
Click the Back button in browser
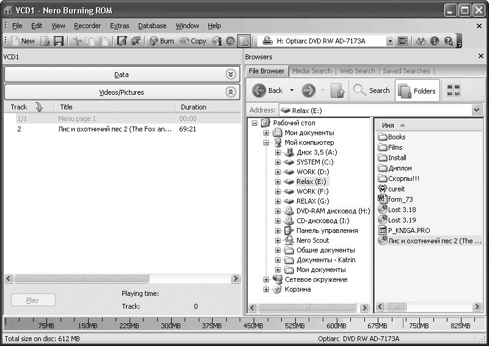(268, 90)
